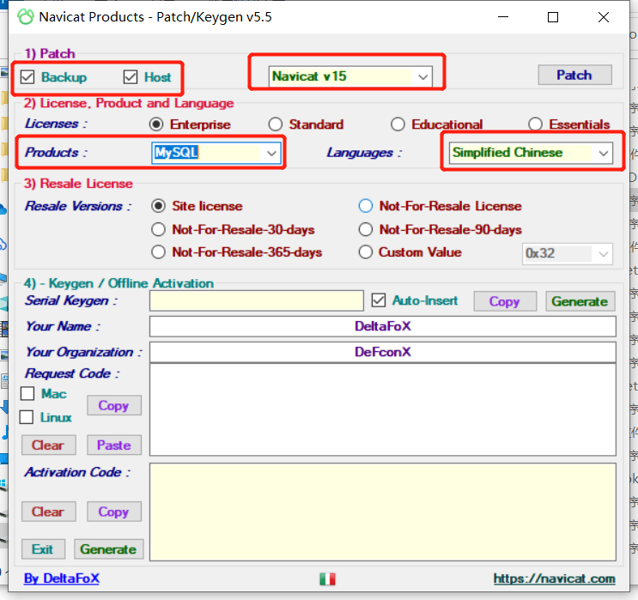The width and height of the screenshot is (638, 600).
Task: Select the Enterprise license radio button
Action: [x=156, y=124]
